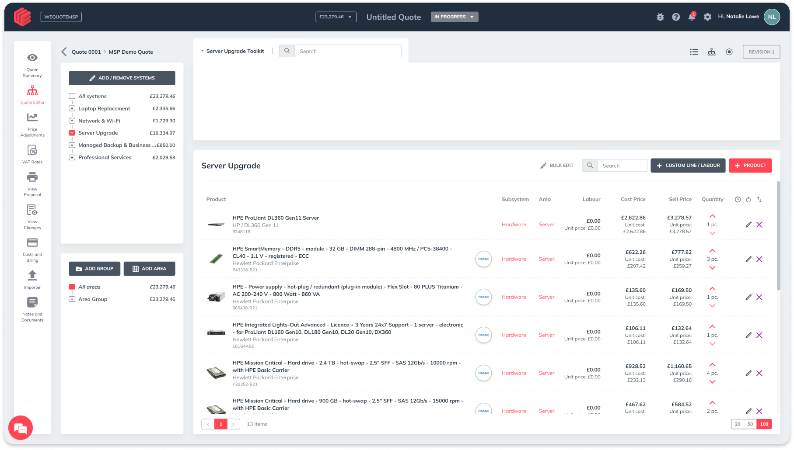The height and width of the screenshot is (450, 794).
Task: Open notifications bell icon
Action: [692, 17]
